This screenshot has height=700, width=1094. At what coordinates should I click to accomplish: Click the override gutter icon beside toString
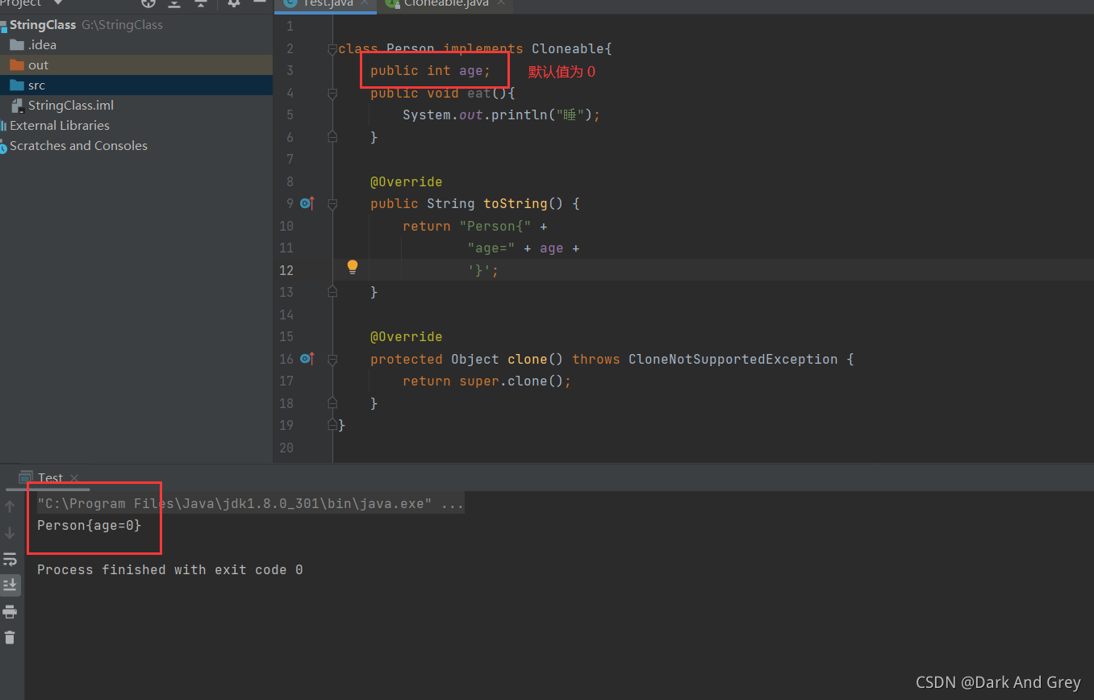point(307,203)
